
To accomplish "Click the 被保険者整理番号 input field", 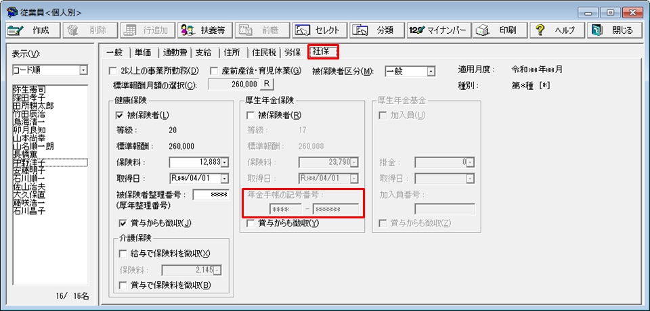I will [211, 195].
